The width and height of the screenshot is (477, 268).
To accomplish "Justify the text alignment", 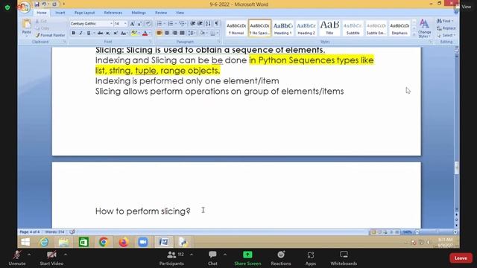I will pyautogui.click(x=182, y=33).
